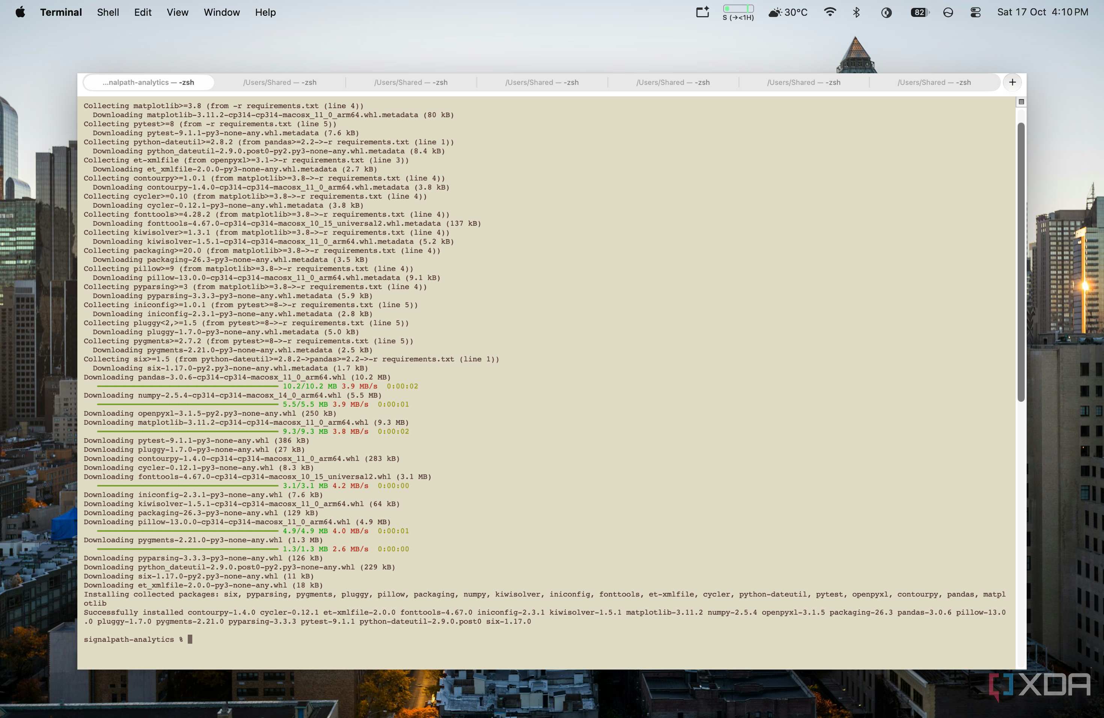Open the Apple menu

(x=20, y=12)
